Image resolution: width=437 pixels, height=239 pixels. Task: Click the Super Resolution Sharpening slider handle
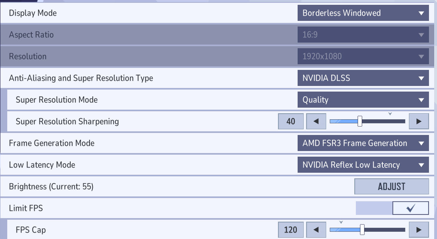pyautogui.click(x=360, y=121)
